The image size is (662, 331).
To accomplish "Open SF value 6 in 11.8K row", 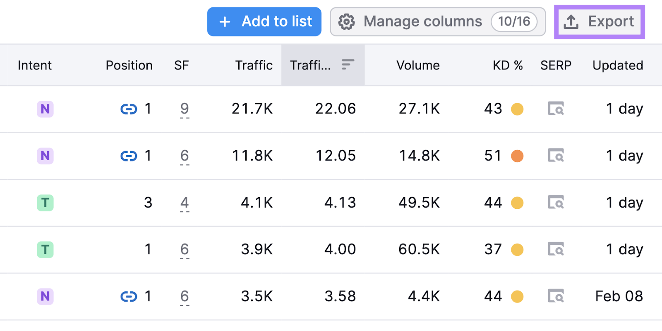I will tap(185, 156).
